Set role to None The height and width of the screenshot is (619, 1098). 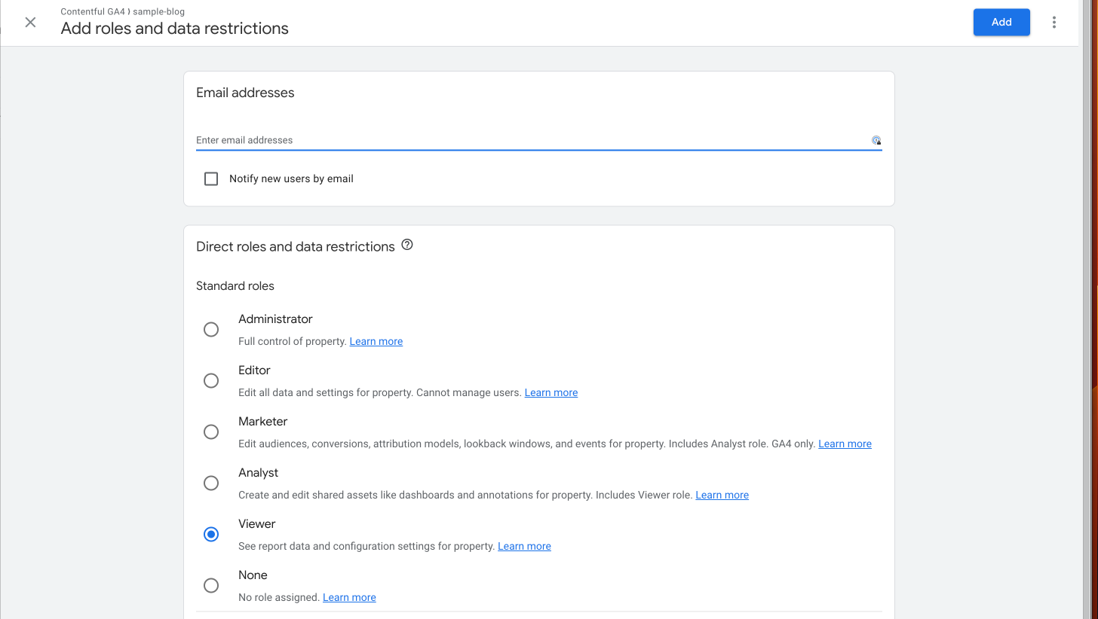(x=211, y=586)
